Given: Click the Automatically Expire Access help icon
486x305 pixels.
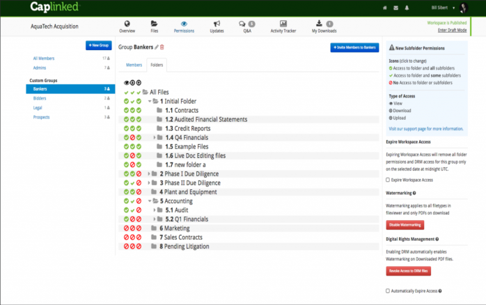Looking at the screenshot, I should pyautogui.click(x=440, y=291).
